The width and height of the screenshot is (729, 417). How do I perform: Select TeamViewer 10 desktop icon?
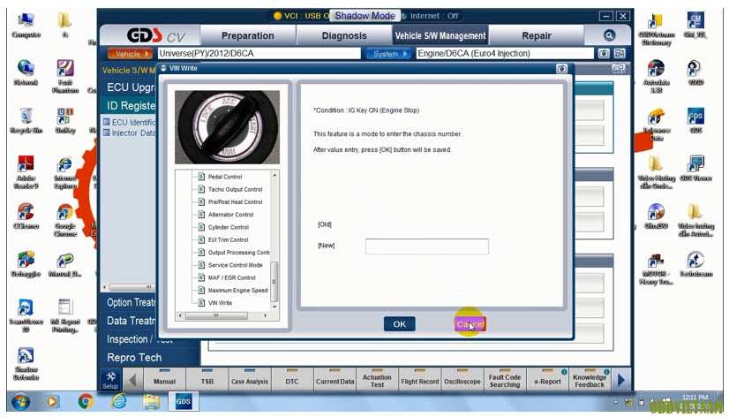pos(26,316)
